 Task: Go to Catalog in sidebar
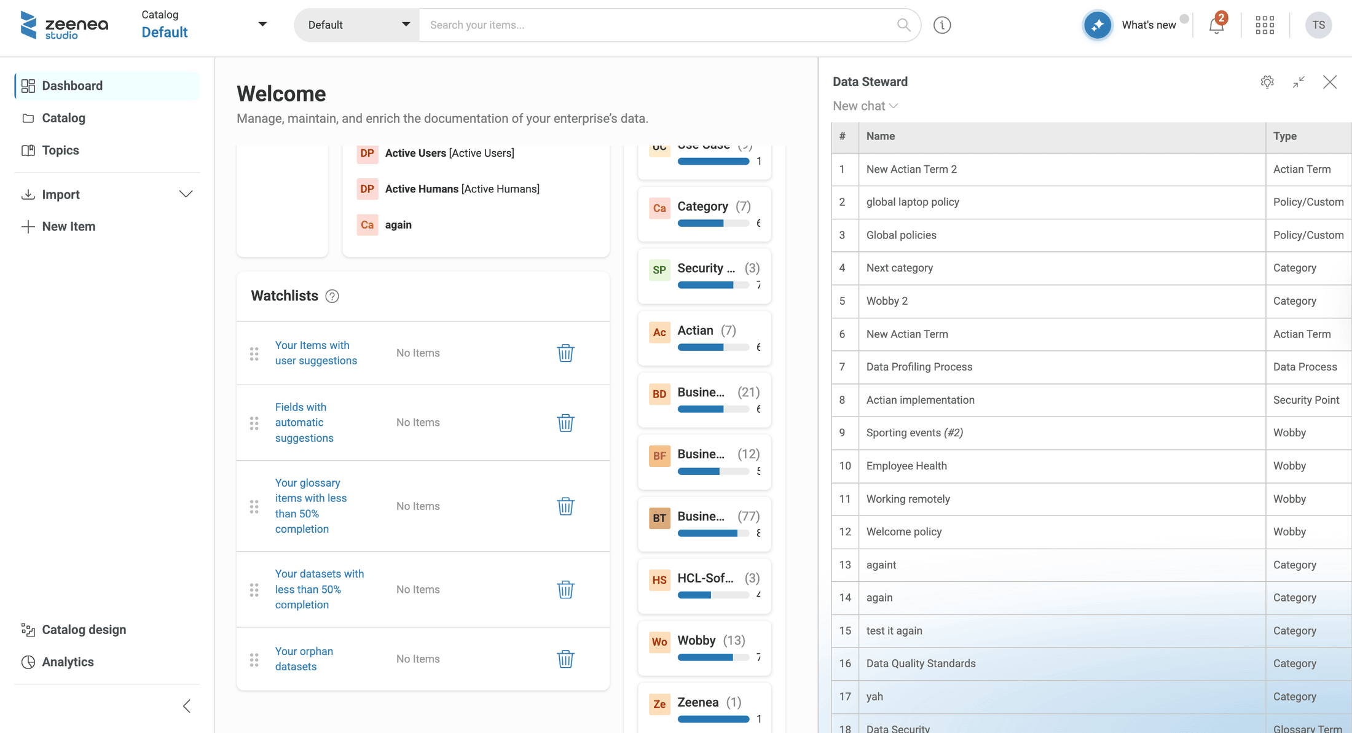pyautogui.click(x=63, y=118)
